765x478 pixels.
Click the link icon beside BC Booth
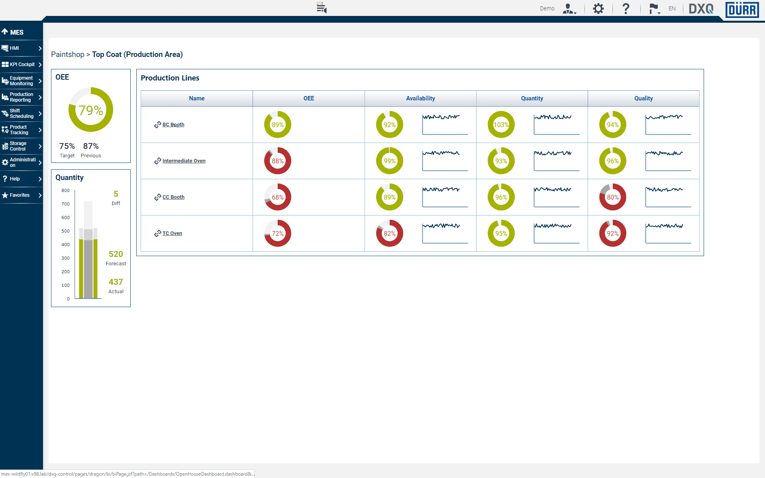tap(157, 125)
